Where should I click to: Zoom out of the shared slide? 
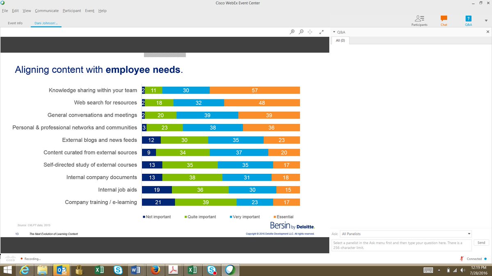click(x=301, y=32)
